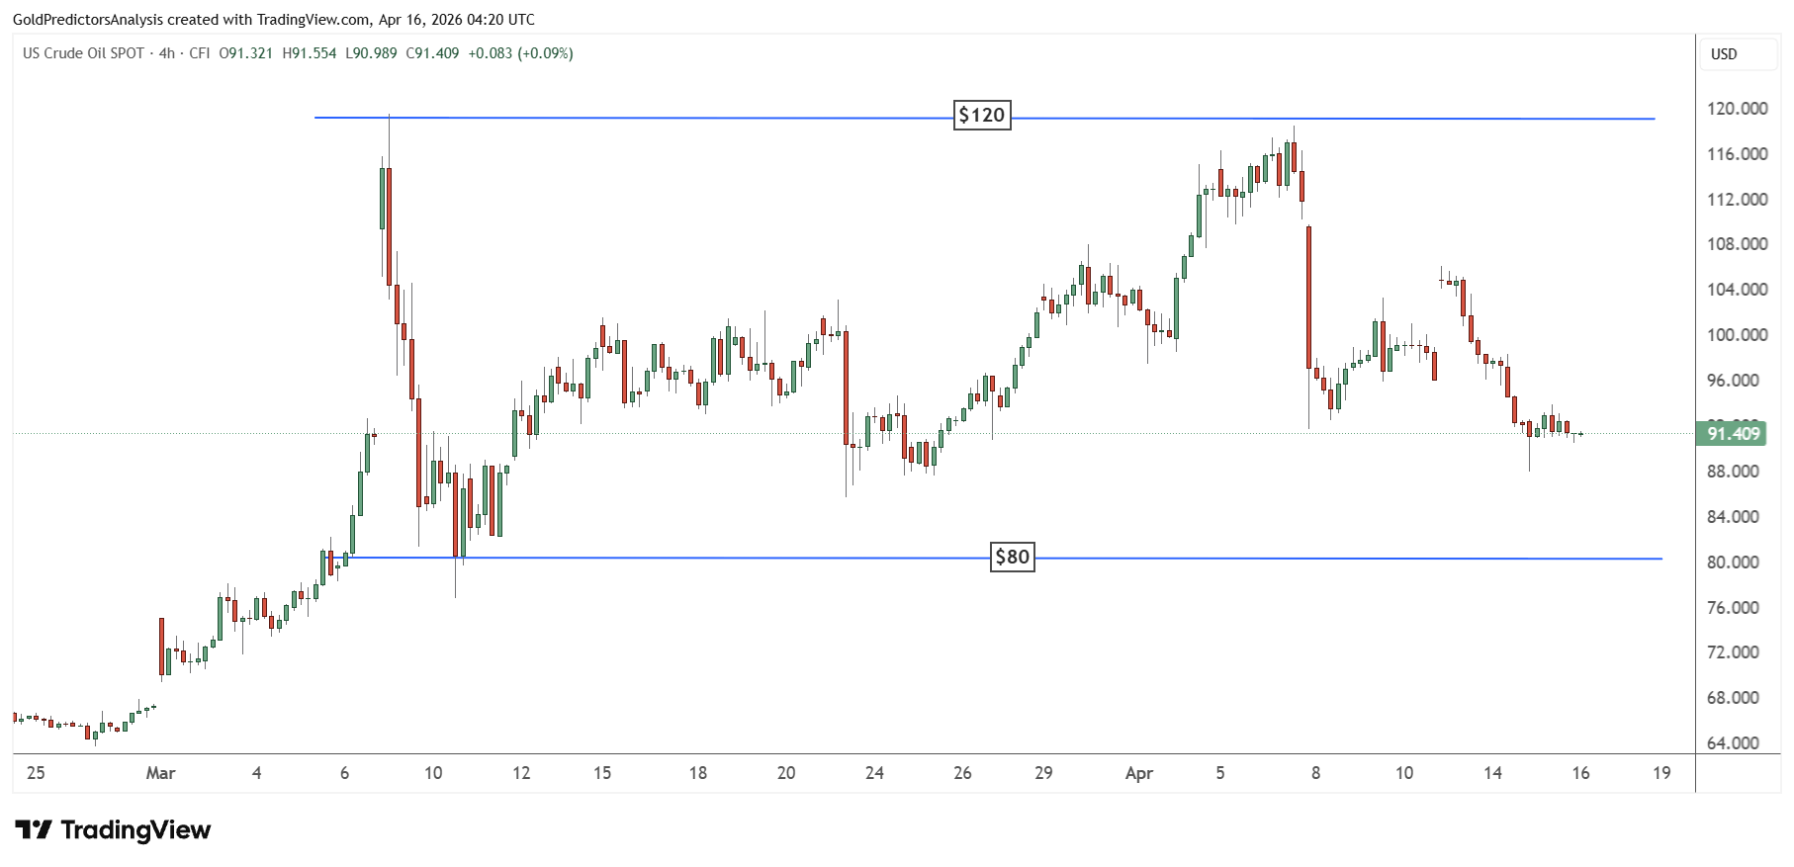
Task: Click the GoldPredictorsAnalysis attribution text
Action: 87,20
